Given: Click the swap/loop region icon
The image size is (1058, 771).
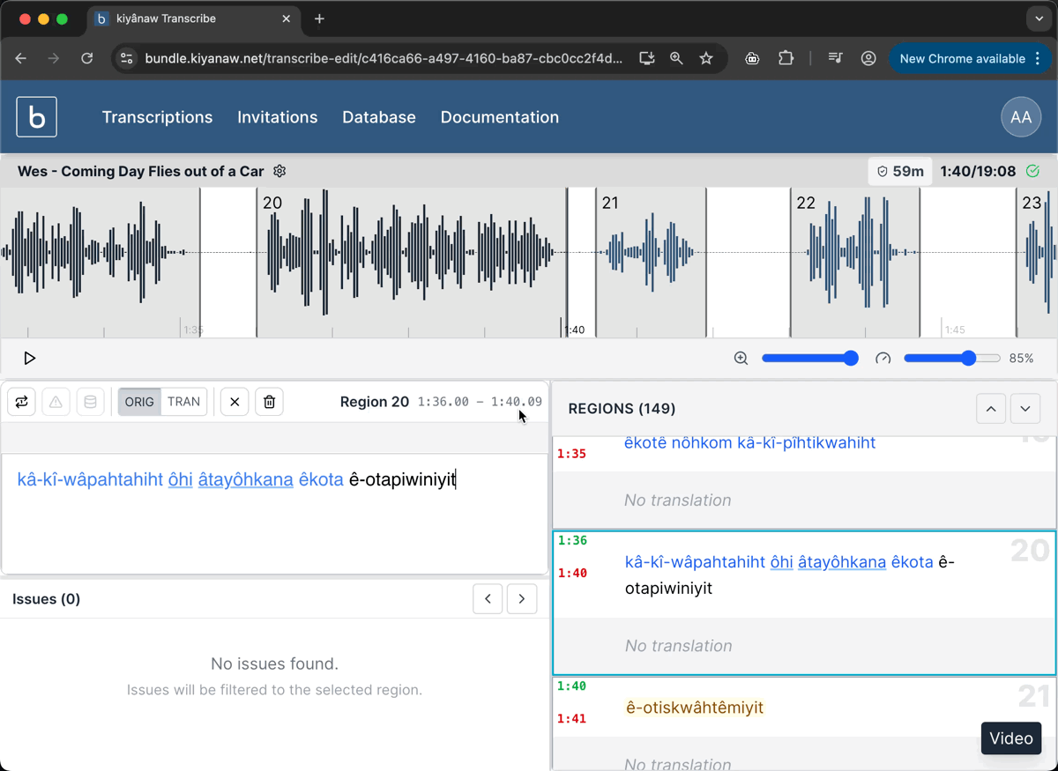Looking at the screenshot, I should 22,402.
